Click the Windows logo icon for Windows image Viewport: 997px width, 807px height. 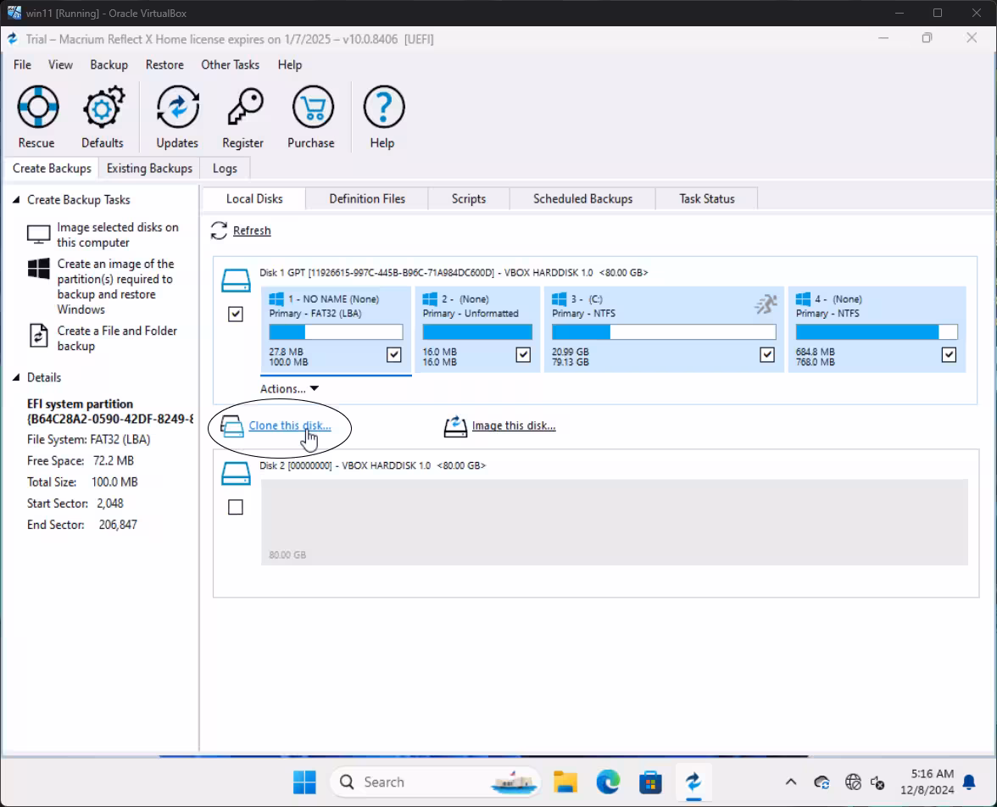(38, 269)
